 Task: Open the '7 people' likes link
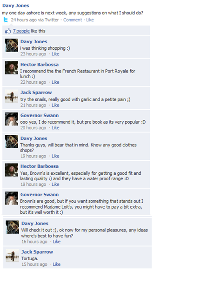(x=21, y=31)
